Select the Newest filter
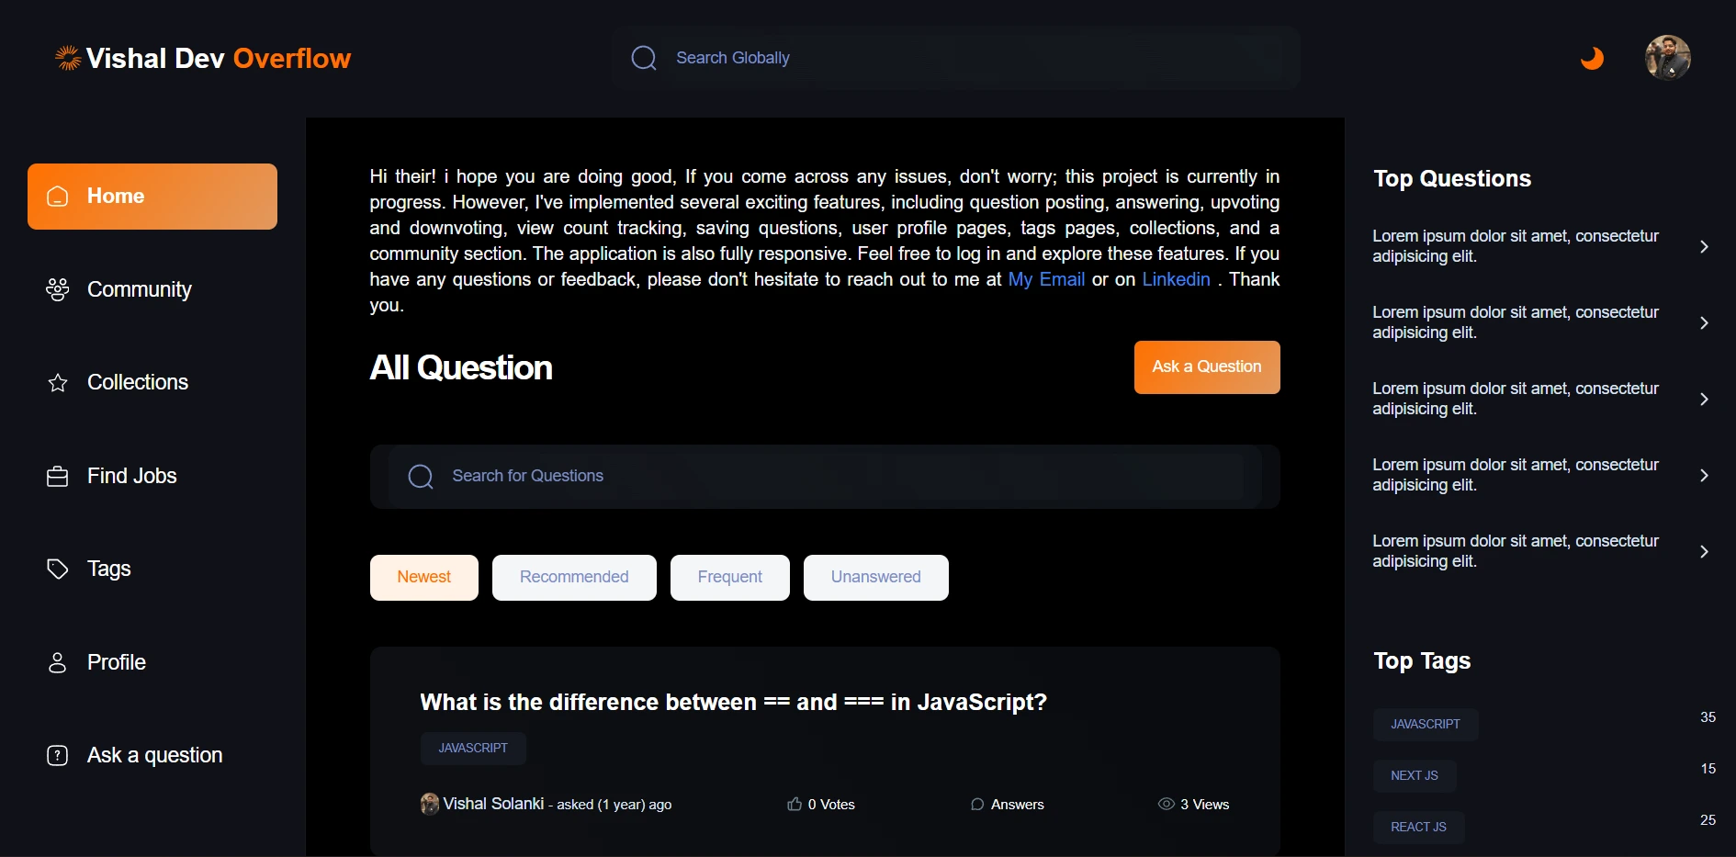Image resolution: width=1736 pixels, height=857 pixels. (x=423, y=577)
